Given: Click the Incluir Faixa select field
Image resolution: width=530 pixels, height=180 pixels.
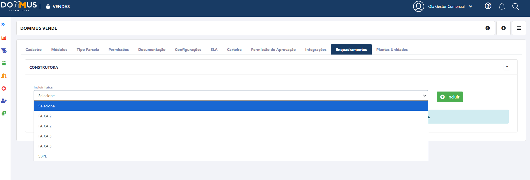Looking at the screenshot, I should [231, 96].
